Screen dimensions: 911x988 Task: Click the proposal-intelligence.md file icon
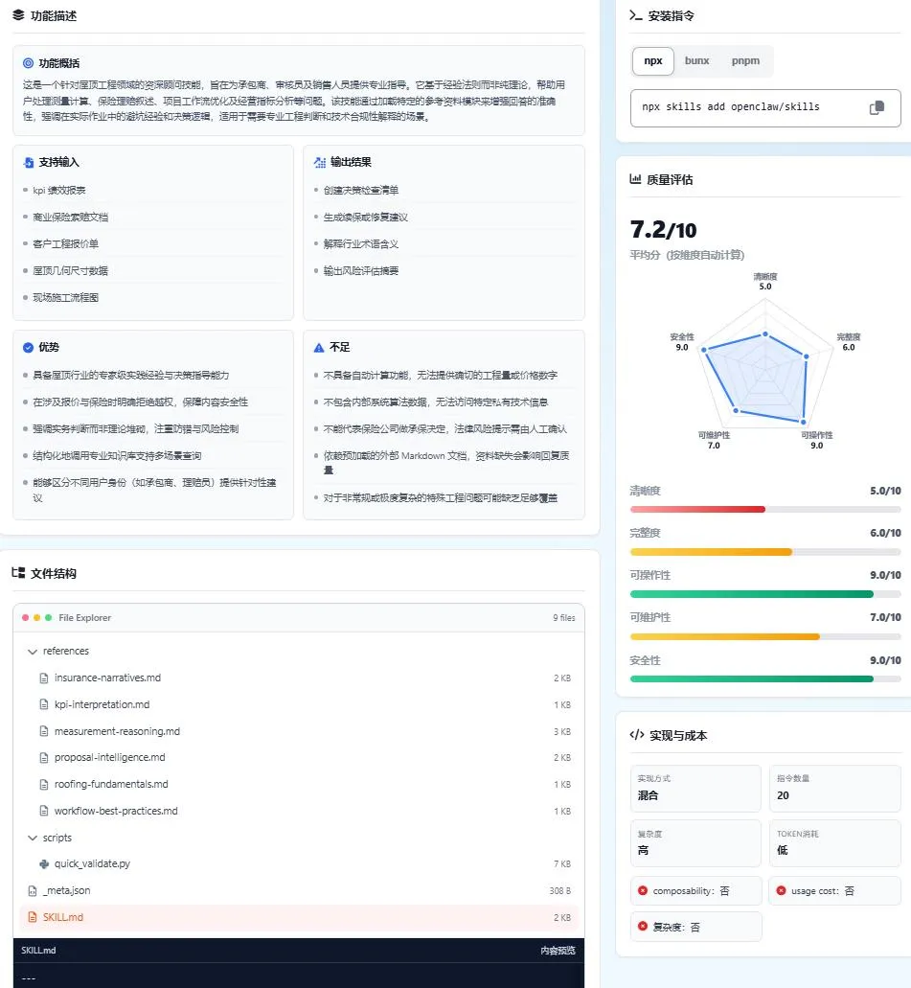43,757
